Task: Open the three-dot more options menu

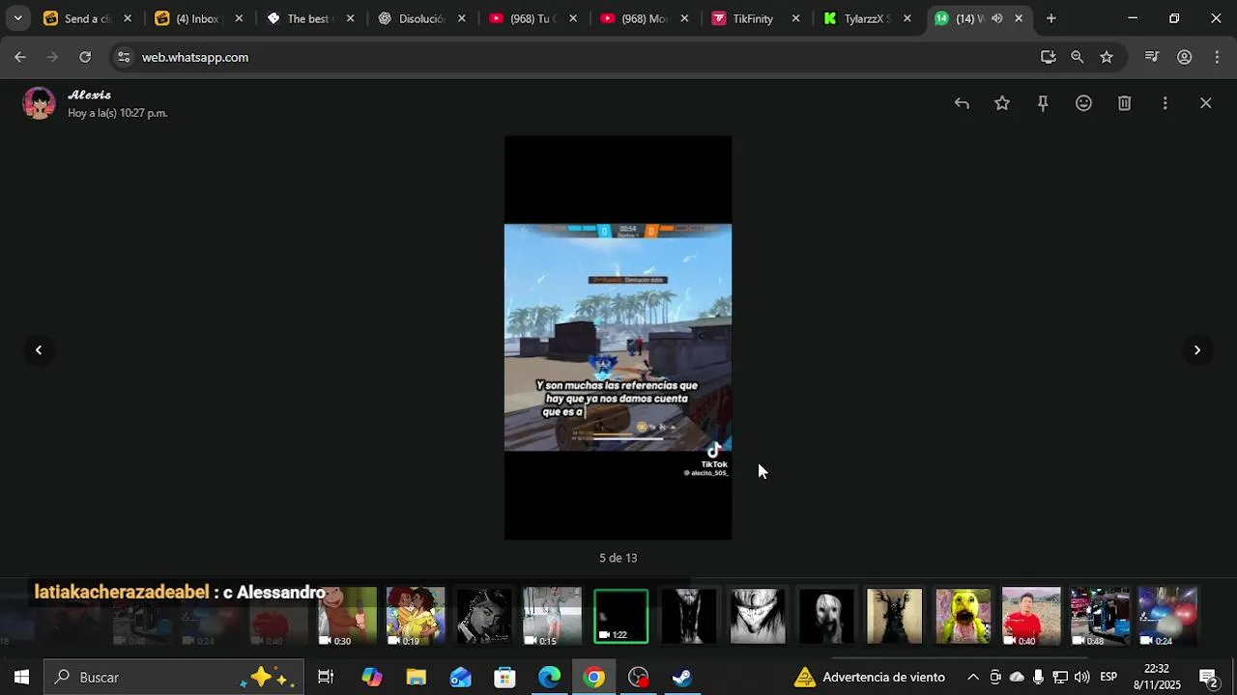Action: tap(1165, 103)
